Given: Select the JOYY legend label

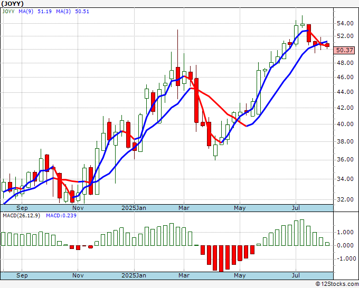Looking at the screenshot, I should pos(8,12).
